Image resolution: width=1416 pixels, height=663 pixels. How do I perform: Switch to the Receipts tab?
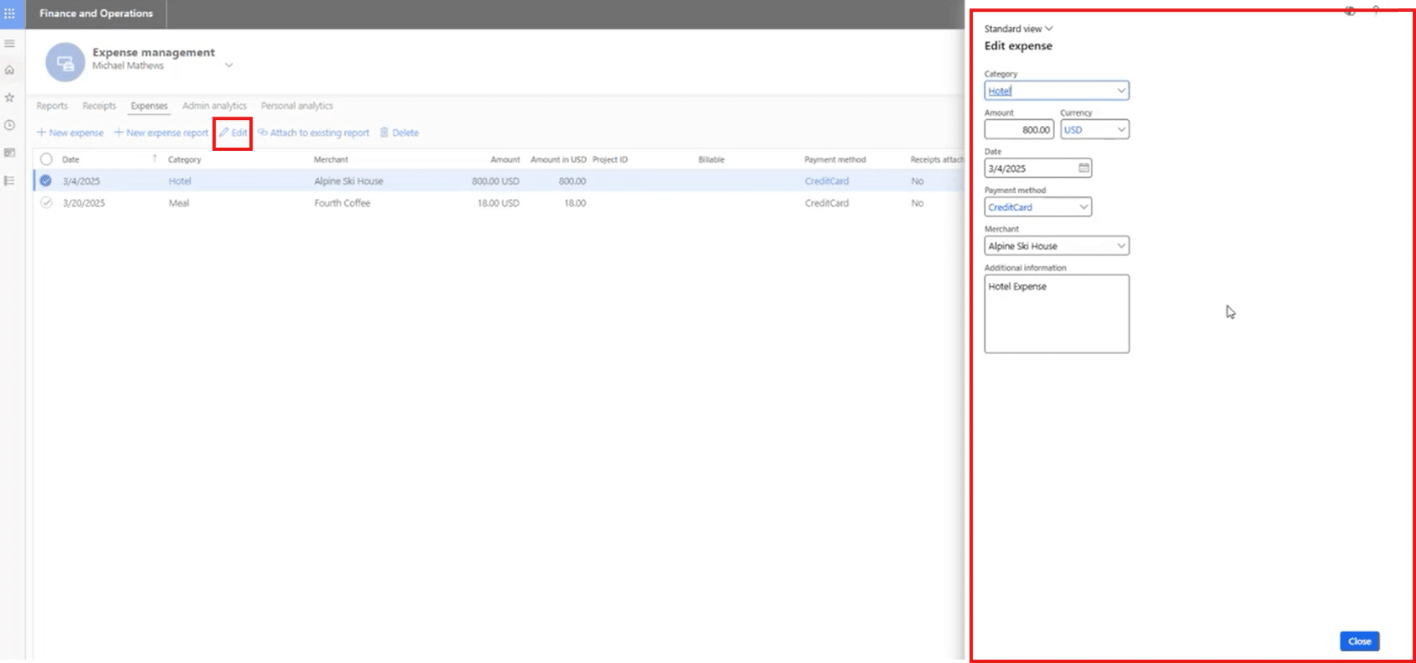coord(99,106)
